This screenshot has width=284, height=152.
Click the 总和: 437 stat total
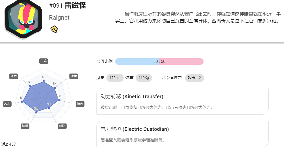click(8, 144)
